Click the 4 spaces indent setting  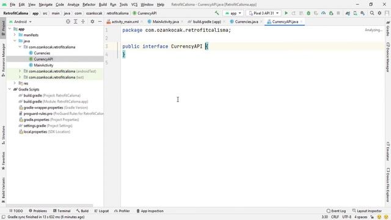pos(361,217)
